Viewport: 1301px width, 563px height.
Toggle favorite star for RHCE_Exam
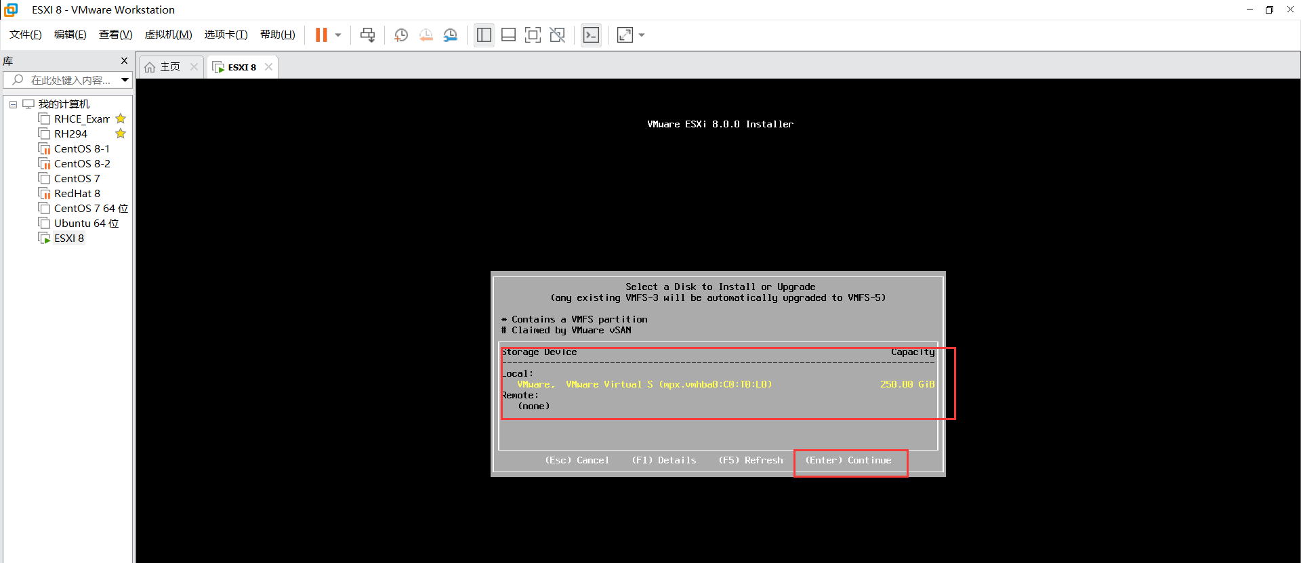121,119
